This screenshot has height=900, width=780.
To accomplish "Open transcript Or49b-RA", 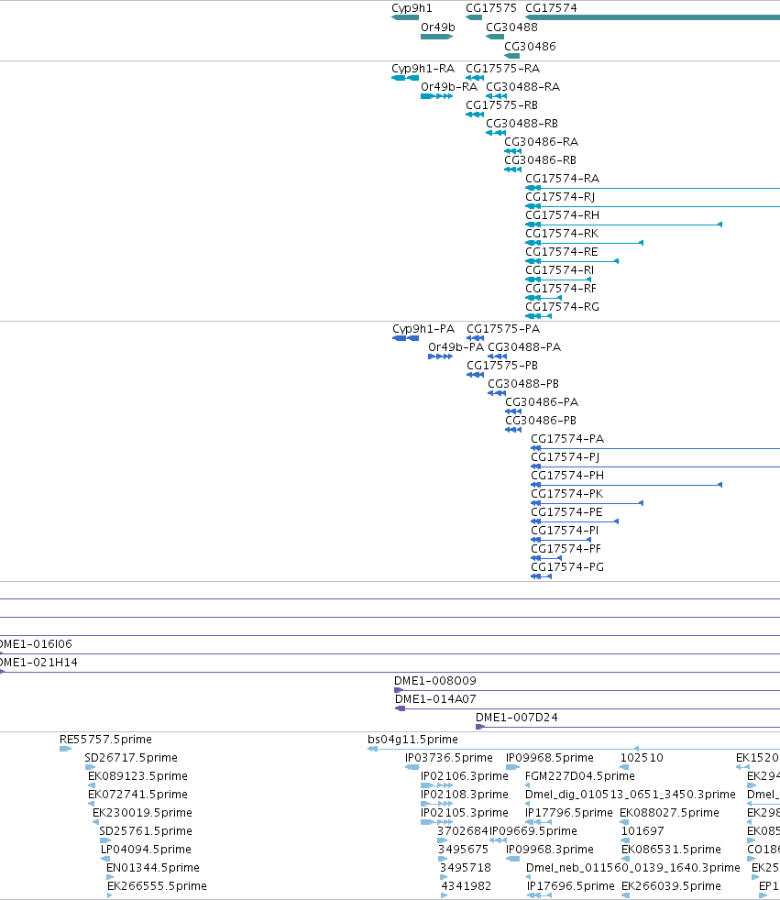I will tap(449, 87).
